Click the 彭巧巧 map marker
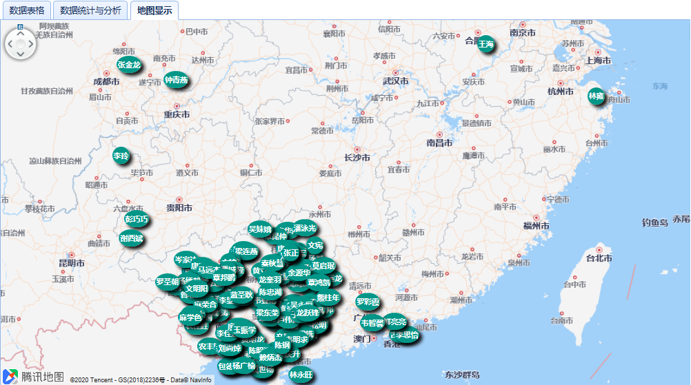The image size is (691, 385). click(136, 219)
